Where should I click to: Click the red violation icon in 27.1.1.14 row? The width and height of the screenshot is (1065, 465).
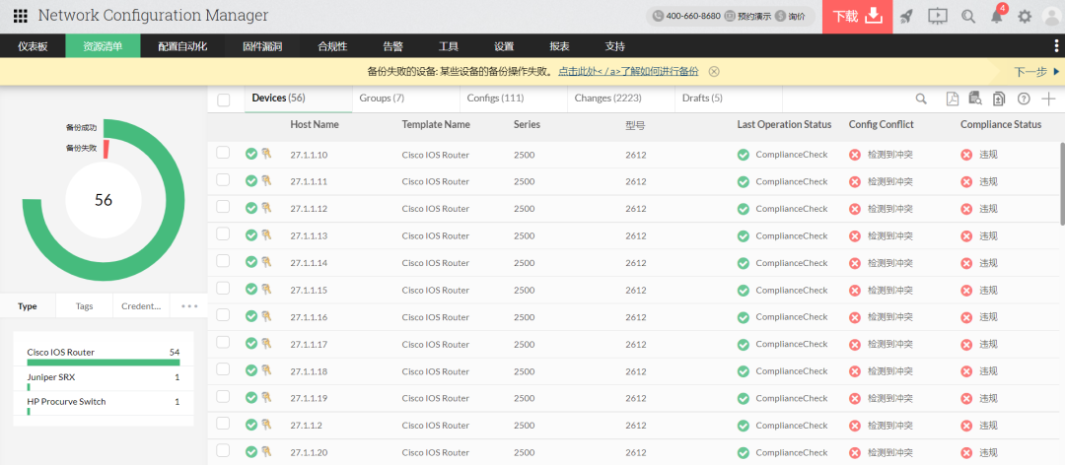click(x=965, y=263)
